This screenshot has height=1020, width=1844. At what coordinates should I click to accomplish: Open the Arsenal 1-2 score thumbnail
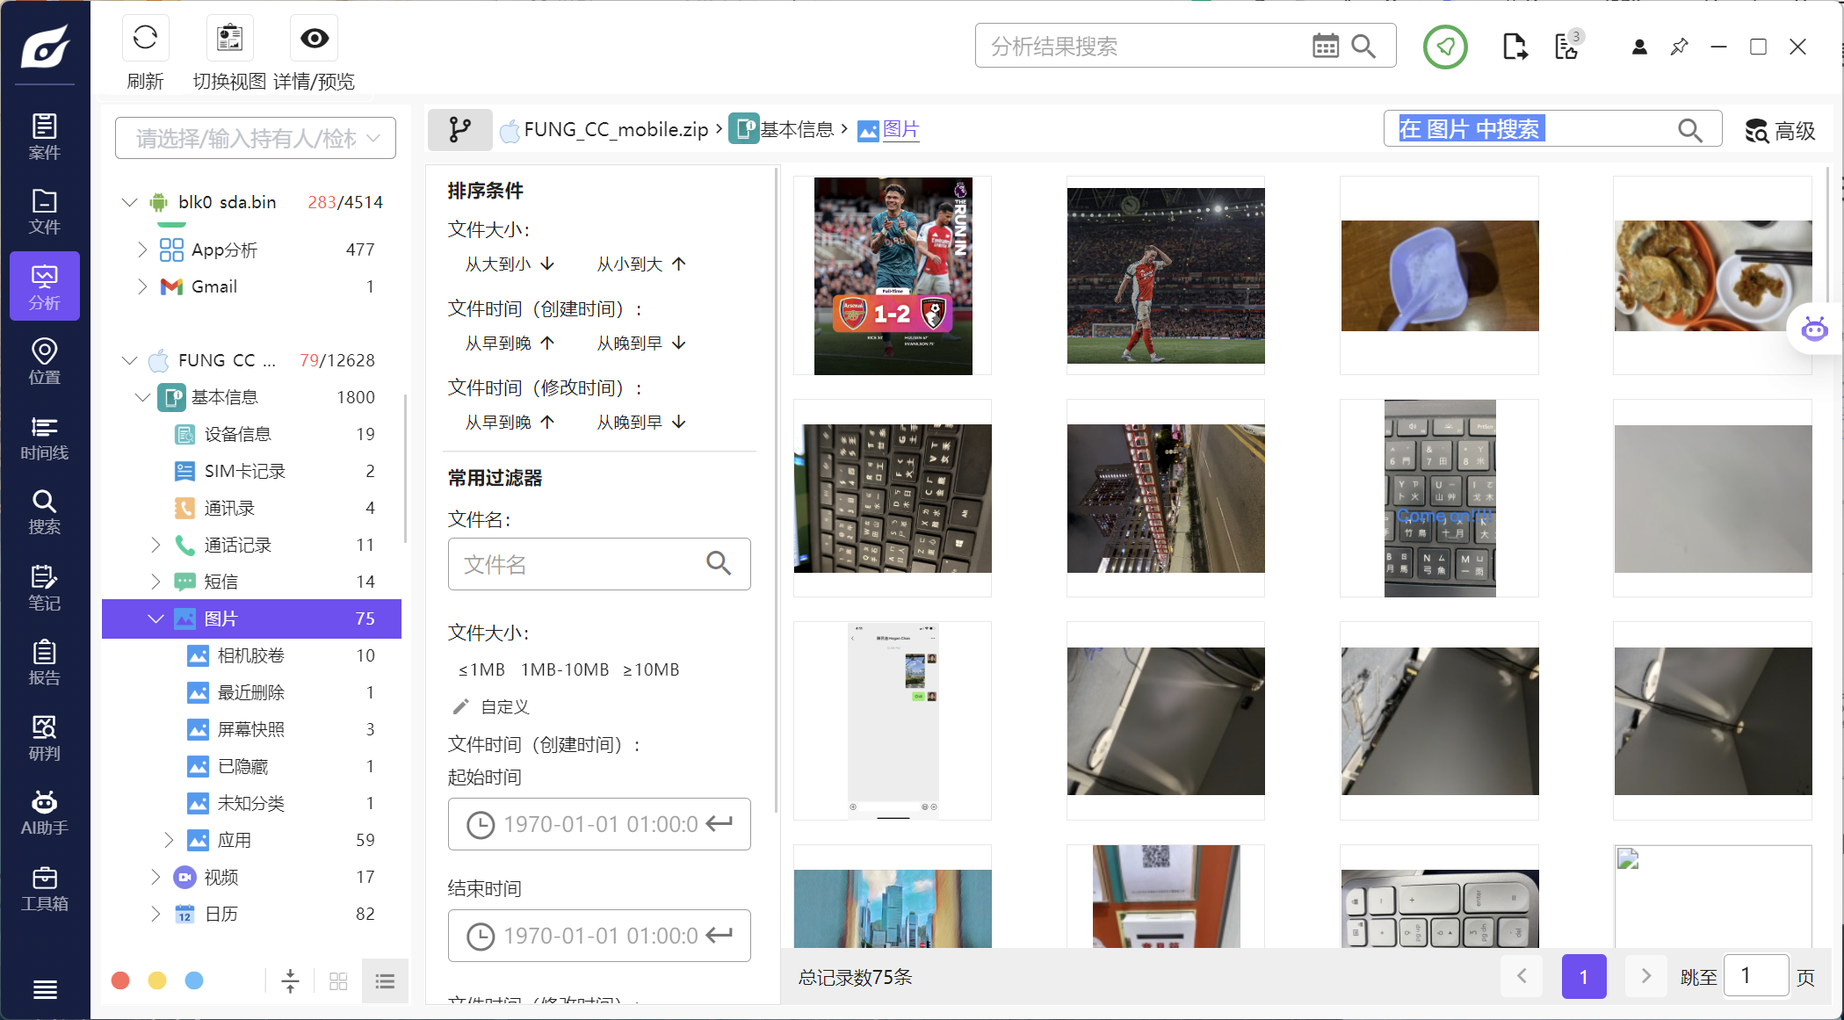(x=893, y=276)
